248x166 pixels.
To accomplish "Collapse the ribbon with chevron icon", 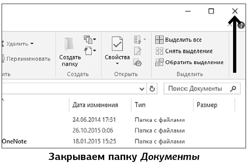I will 230,25.
